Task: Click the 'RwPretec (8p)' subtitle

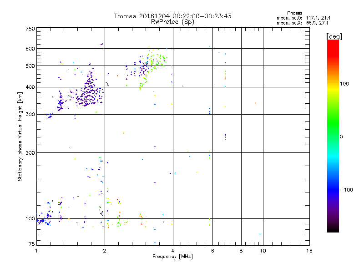Action: coord(172,22)
